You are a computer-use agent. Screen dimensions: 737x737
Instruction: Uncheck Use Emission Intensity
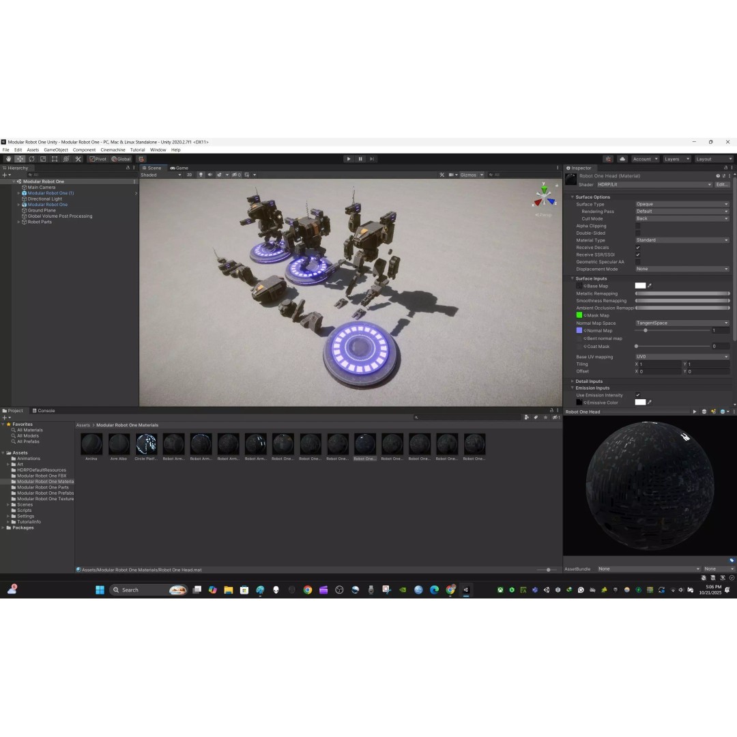click(x=638, y=395)
